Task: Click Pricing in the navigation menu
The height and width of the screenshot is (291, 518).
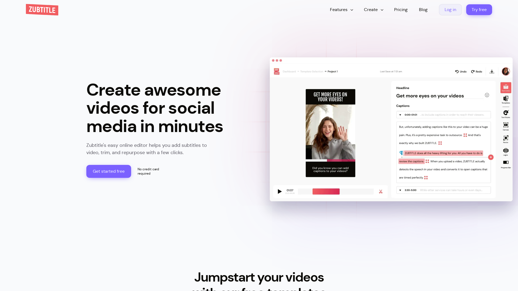Action: pyautogui.click(x=401, y=10)
